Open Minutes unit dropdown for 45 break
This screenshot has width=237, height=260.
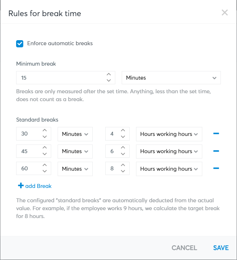(x=75, y=151)
